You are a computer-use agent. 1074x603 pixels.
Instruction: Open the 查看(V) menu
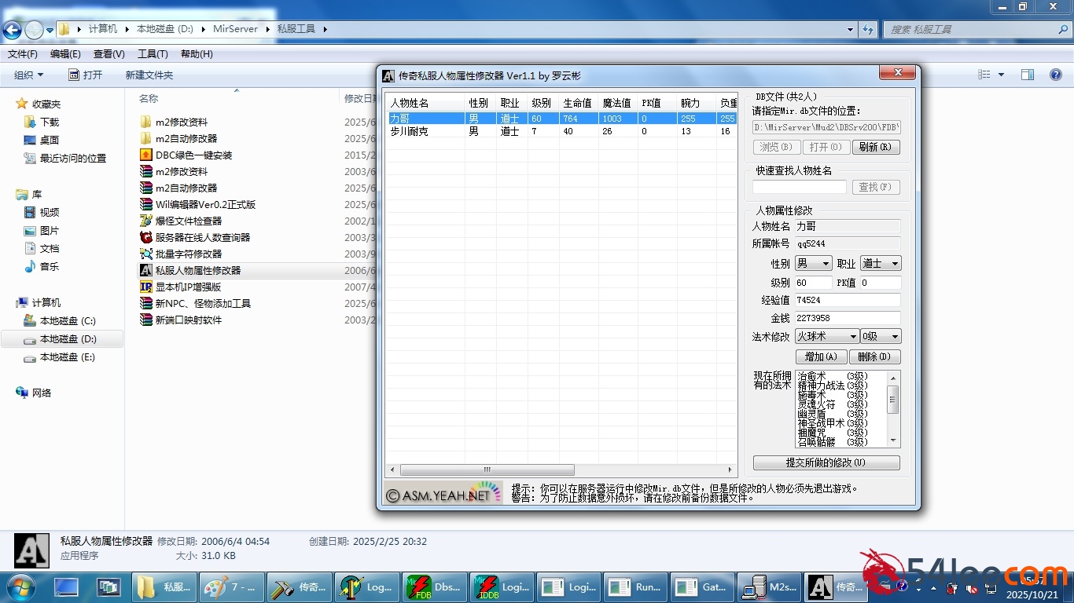(x=109, y=54)
